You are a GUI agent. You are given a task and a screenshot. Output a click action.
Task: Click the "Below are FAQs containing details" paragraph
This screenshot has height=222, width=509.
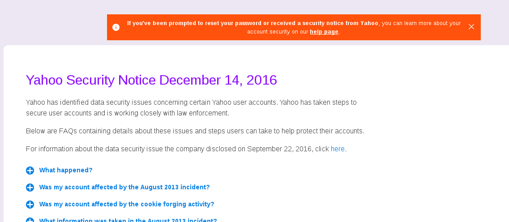pyautogui.click(x=195, y=131)
